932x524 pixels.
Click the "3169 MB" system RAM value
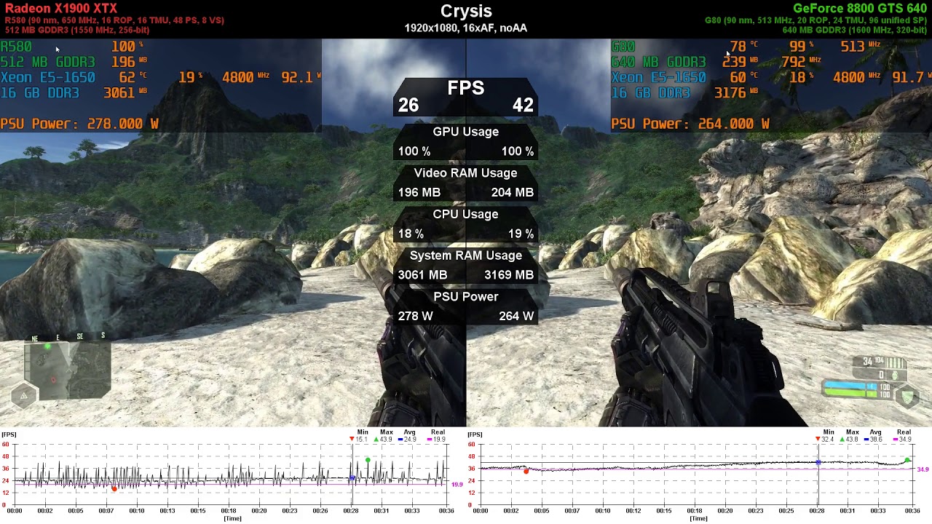click(509, 275)
